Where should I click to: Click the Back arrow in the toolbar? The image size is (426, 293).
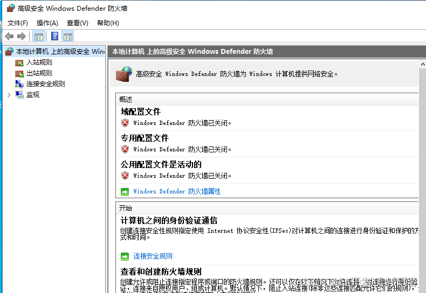click(9, 36)
